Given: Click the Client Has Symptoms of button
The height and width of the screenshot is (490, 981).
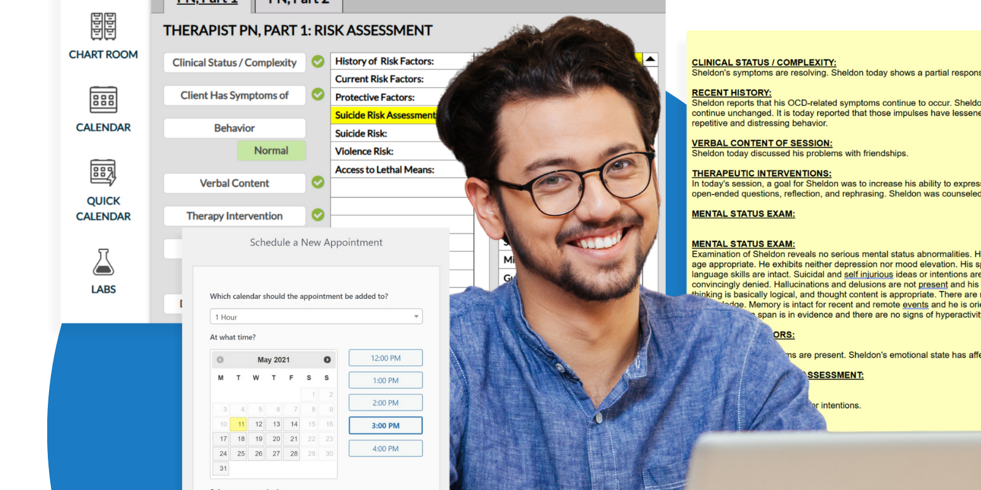Looking at the screenshot, I should (x=234, y=96).
